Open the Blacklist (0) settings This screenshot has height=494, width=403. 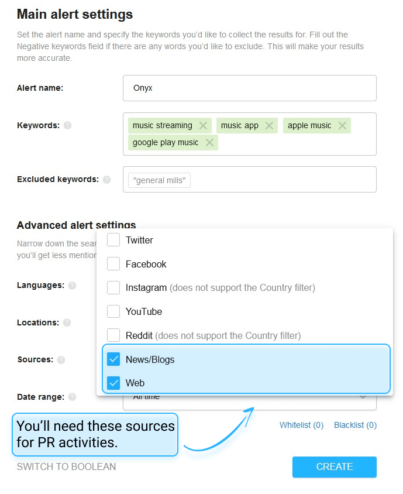click(x=355, y=425)
